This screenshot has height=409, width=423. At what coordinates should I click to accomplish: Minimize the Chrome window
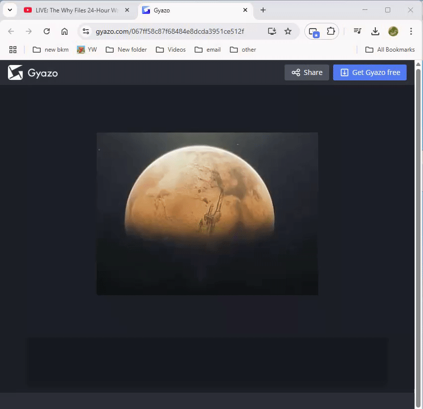[365, 10]
